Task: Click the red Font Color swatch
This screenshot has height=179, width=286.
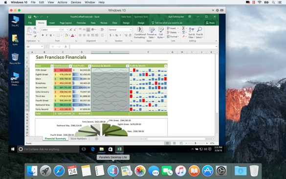Action: (72, 35)
